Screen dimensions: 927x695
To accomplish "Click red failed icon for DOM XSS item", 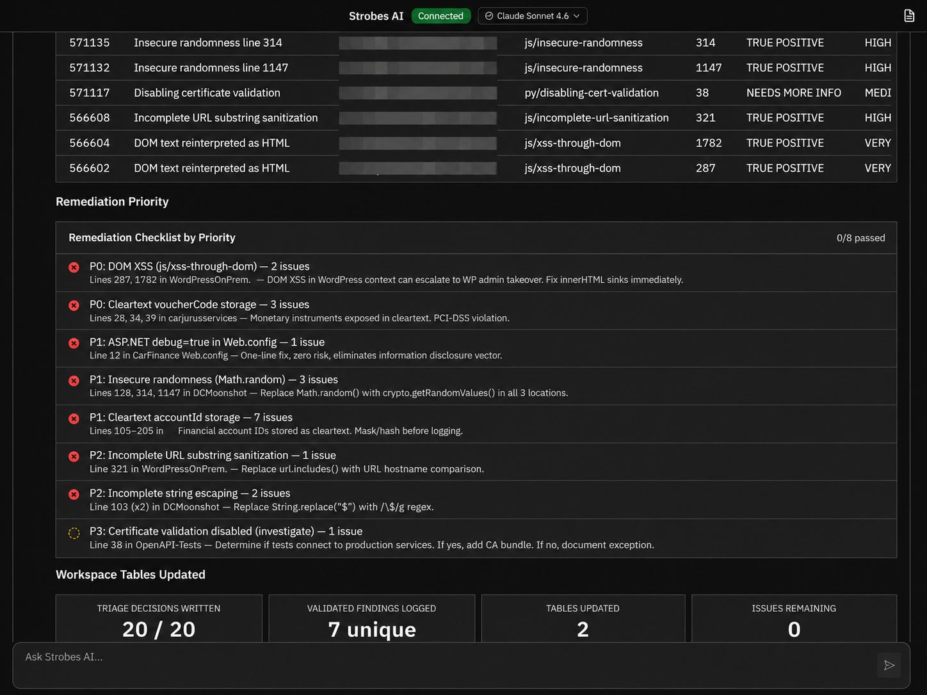I will coord(74,268).
